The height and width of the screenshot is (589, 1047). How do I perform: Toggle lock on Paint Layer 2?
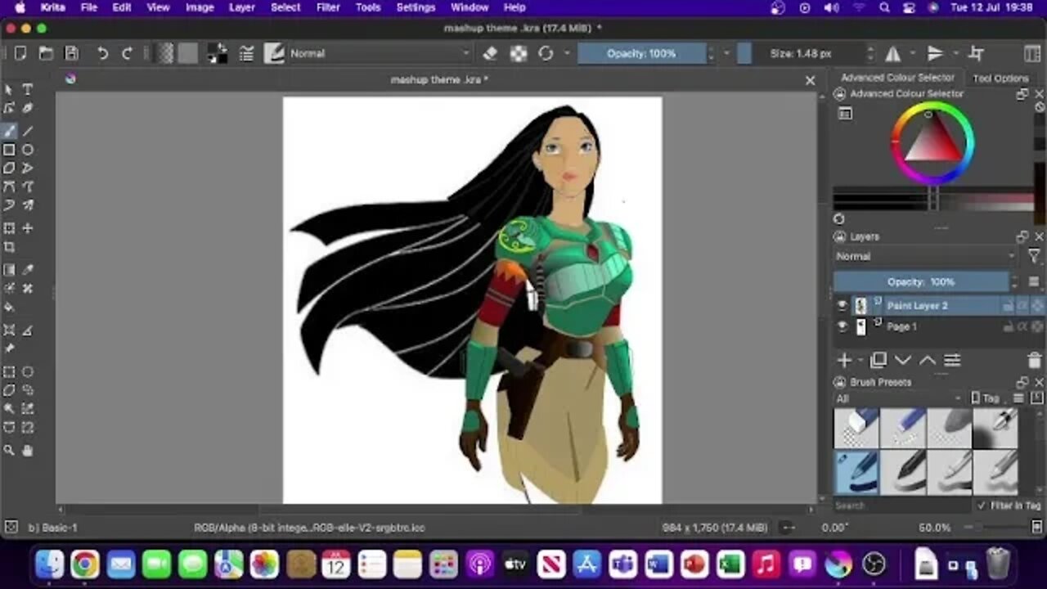coord(1009,306)
